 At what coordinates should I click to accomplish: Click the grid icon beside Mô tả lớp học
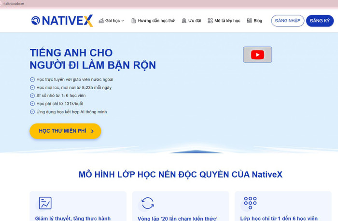210,21
